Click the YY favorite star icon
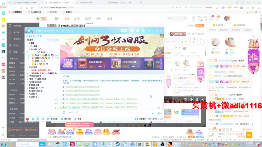 [63, 31]
